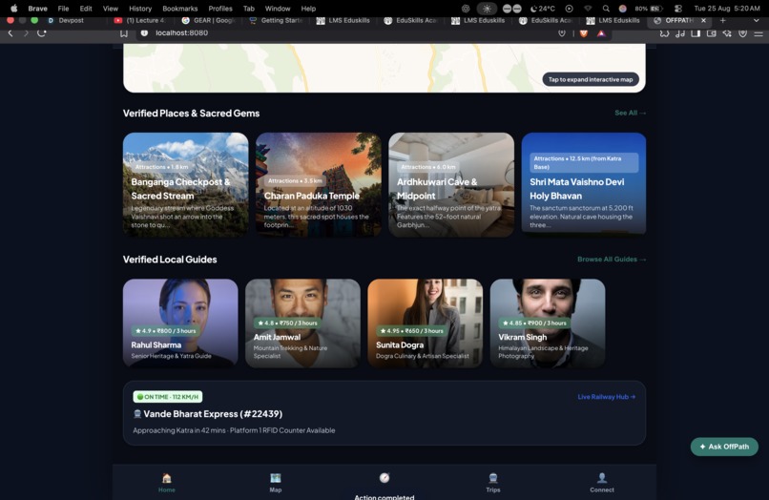Screen dimensions: 769x500
Task: Click the Wi-Fi status icon
Action: (588, 9)
